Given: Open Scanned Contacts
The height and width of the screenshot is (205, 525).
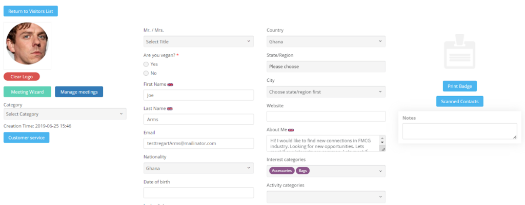Looking at the screenshot, I should tap(460, 102).
